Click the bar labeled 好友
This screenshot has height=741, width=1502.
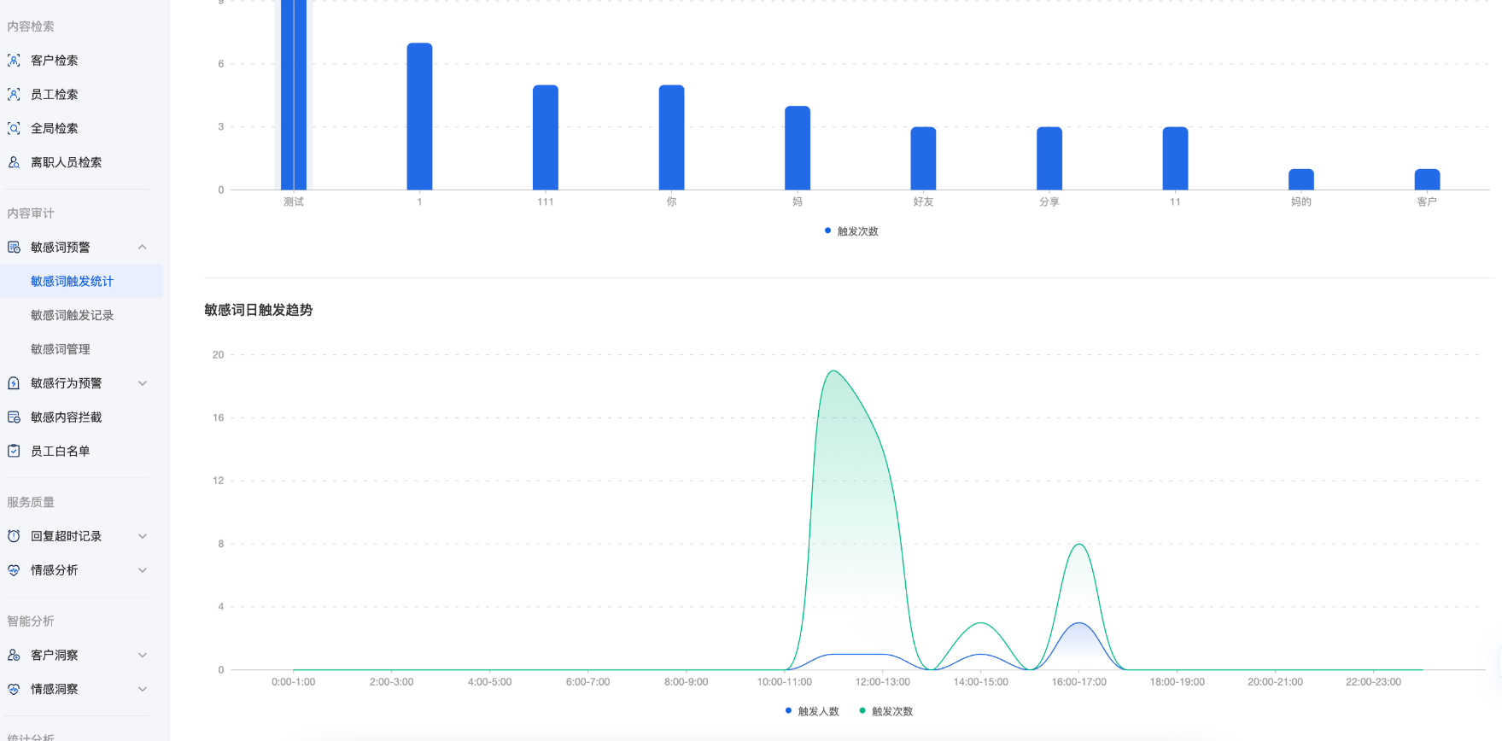(x=923, y=158)
